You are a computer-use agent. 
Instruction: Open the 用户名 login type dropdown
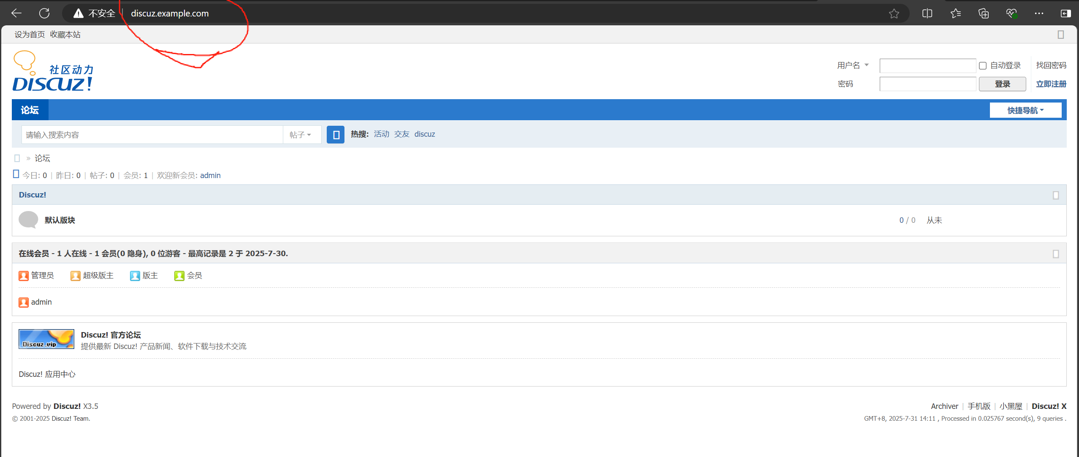(x=853, y=65)
